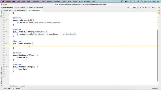Click the implements gutter icon at line 23
Image resolution: width=161 pixels, height=90 pixels.
click(6, 43)
